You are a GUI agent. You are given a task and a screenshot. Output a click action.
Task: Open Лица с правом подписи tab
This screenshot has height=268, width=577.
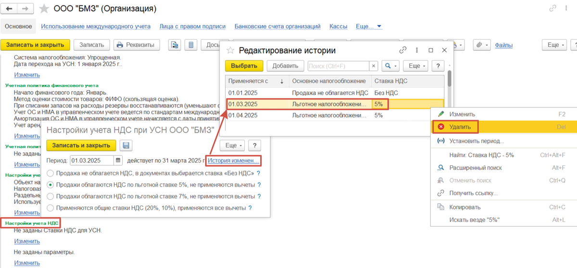192,26
